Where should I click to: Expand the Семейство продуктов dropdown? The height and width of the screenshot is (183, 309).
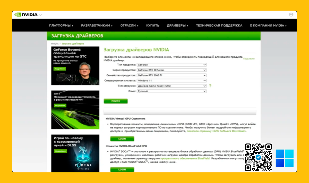tap(172, 75)
